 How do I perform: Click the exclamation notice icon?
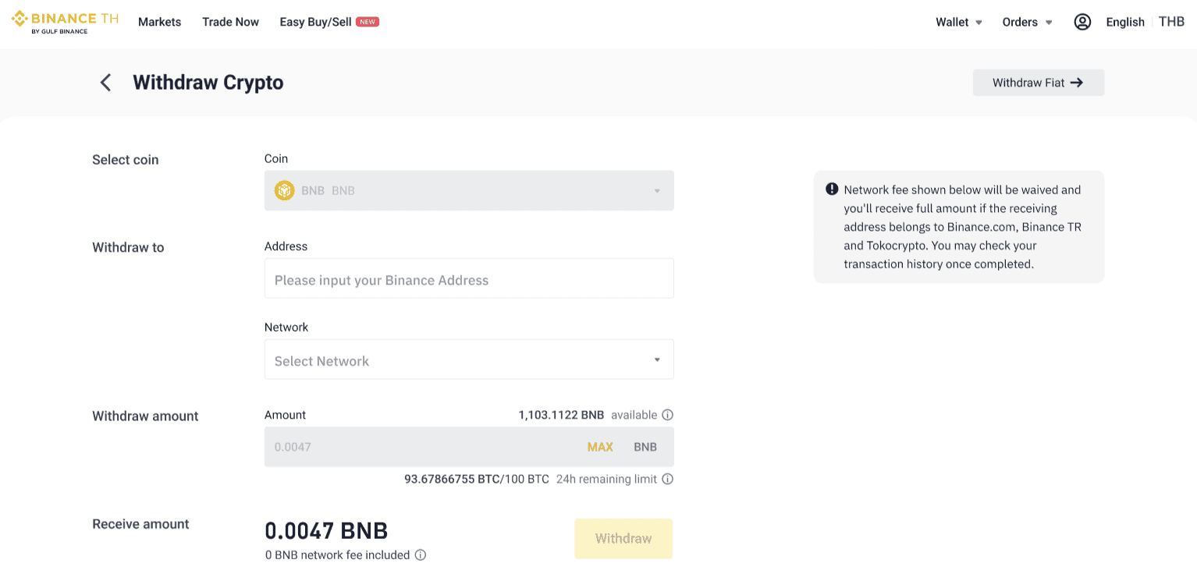[x=832, y=190]
